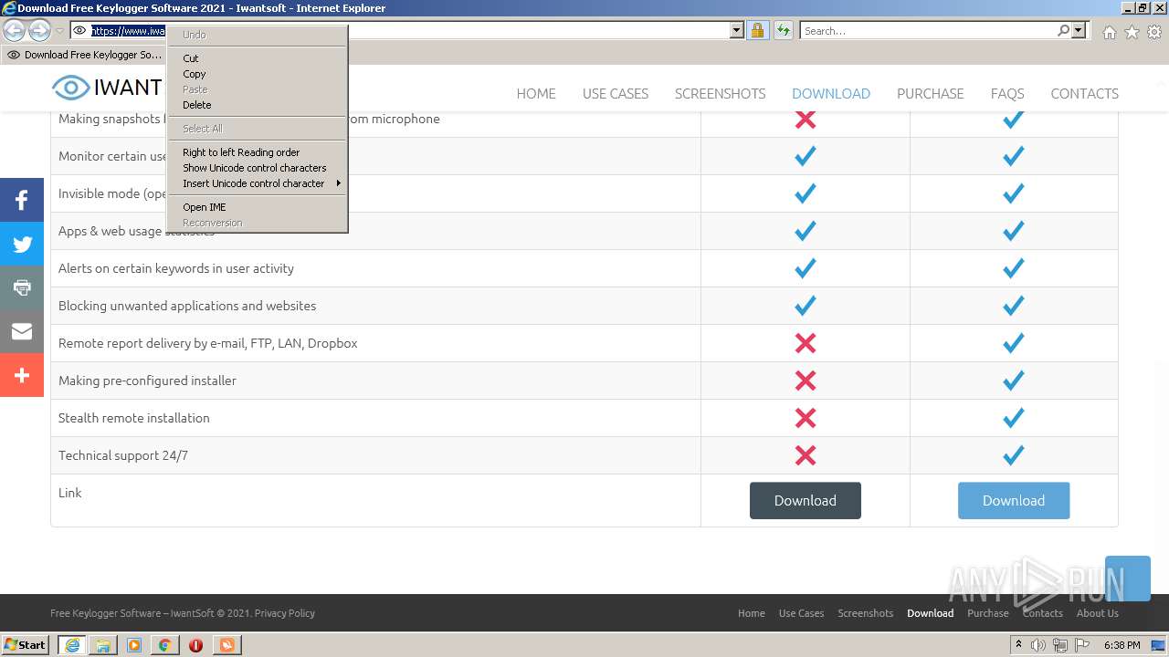The image size is (1169, 657).
Task: Open SCREENSHOTS navigation link
Action: [x=720, y=93]
